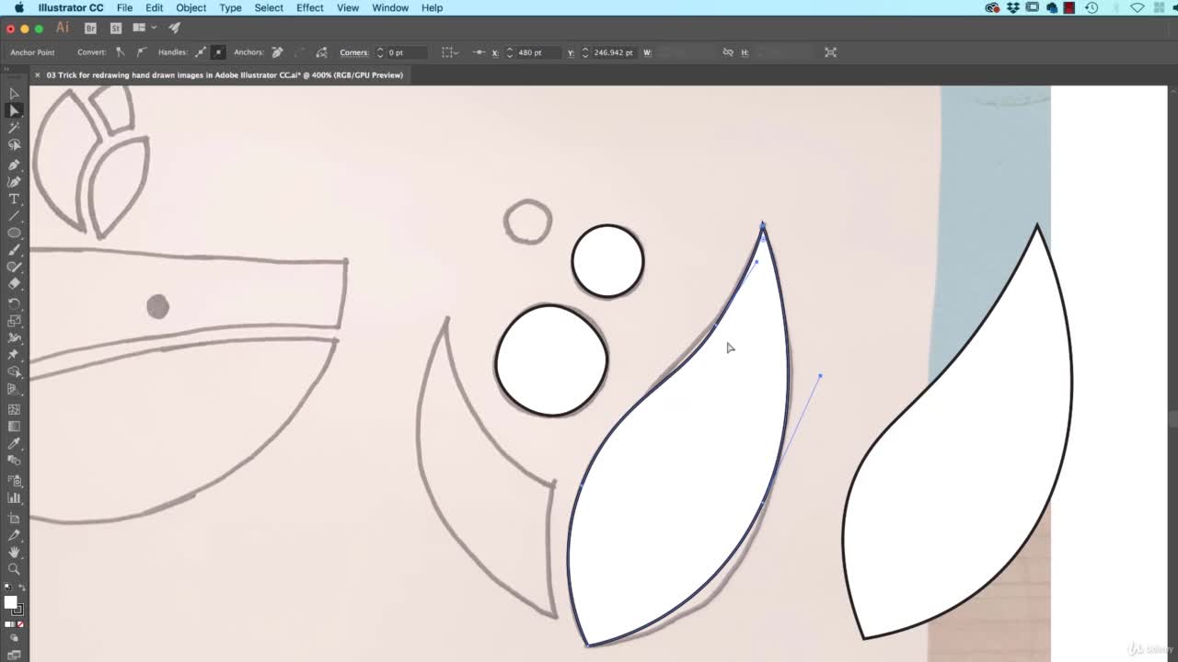Click the Stroke swatch behind Fill
1178x662 pixels.
19,611
